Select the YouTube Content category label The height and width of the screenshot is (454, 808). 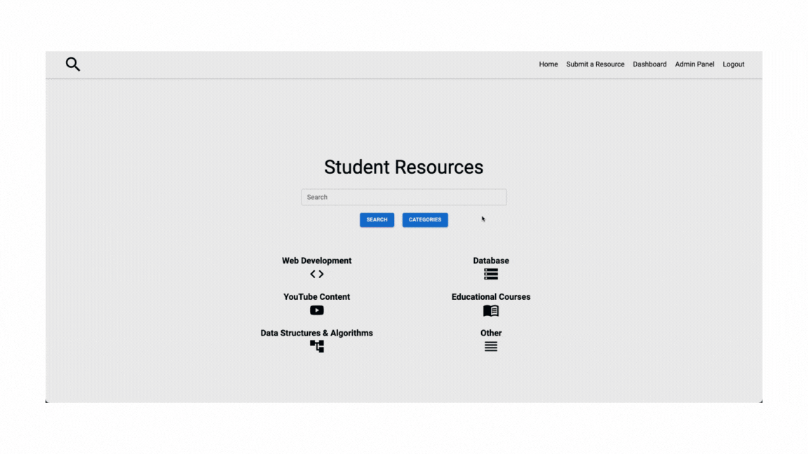[317, 296]
